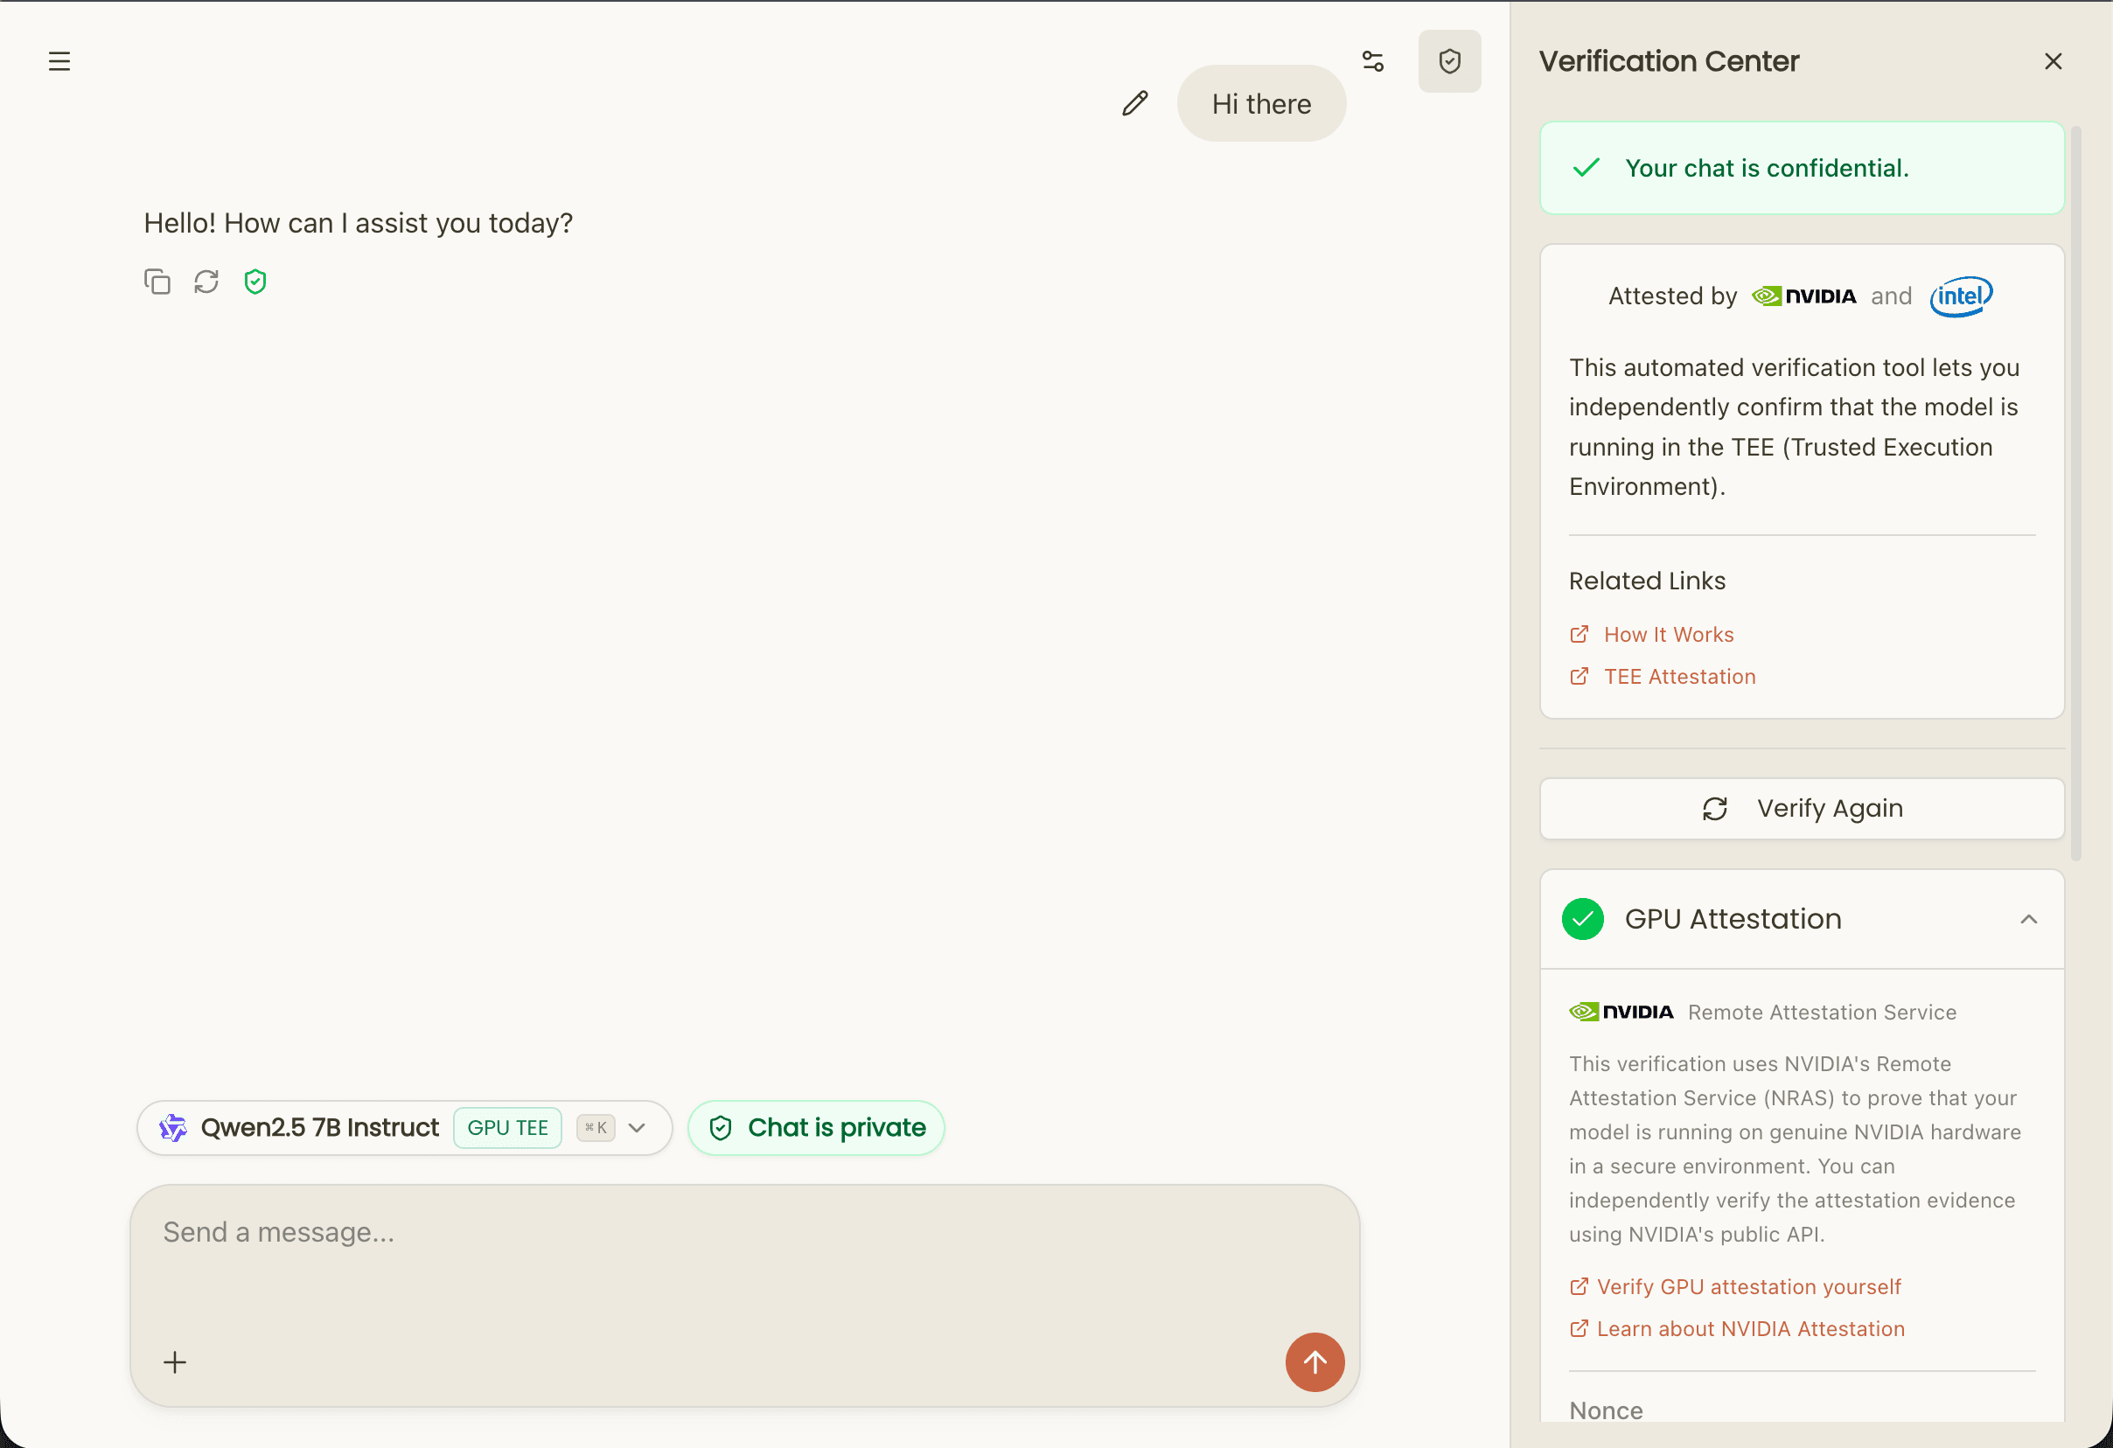Image resolution: width=2113 pixels, height=1448 pixels.
Task: Click the green verification shield under the reply
Action: point(255,282)
